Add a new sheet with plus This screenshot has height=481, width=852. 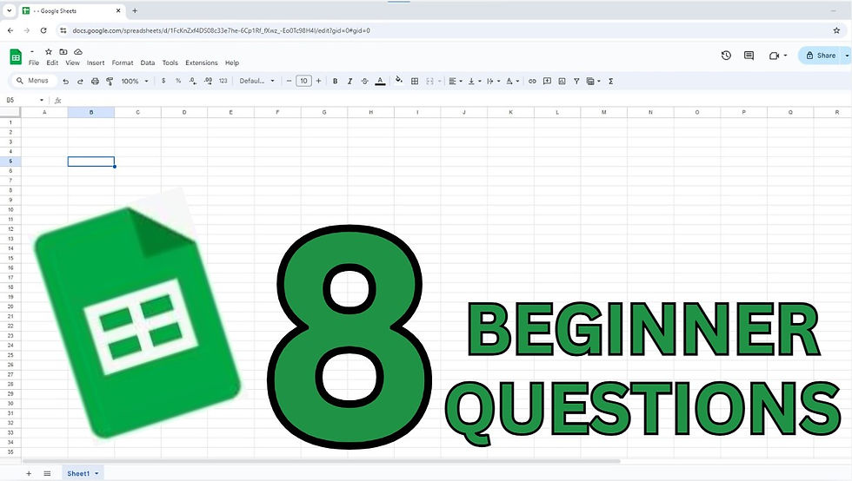(29, 473)
